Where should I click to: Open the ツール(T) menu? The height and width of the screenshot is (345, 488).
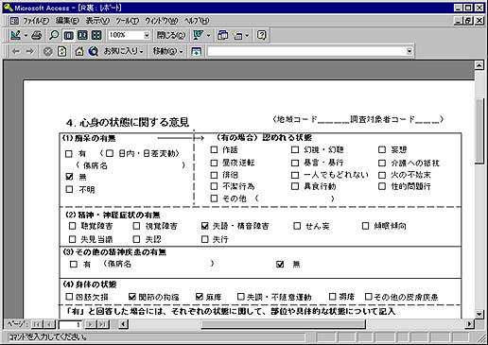click(128, 21)
